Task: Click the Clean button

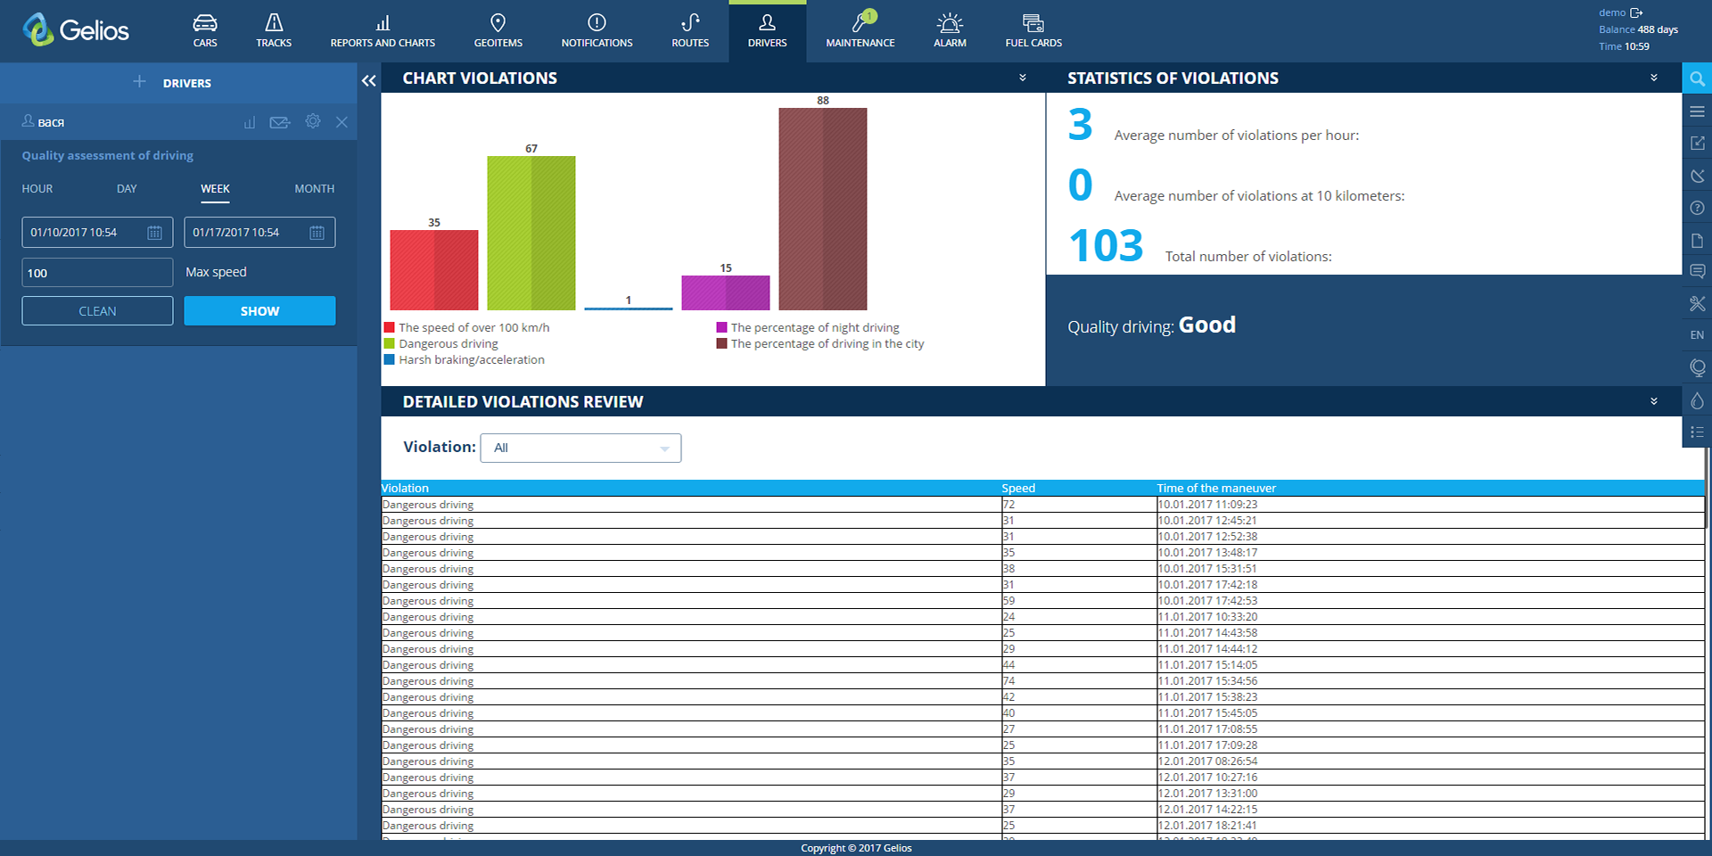Action: click(x=97, y=311)
